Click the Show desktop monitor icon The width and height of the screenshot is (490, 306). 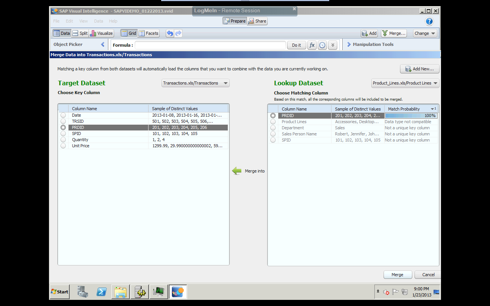[x=436, y=292]
